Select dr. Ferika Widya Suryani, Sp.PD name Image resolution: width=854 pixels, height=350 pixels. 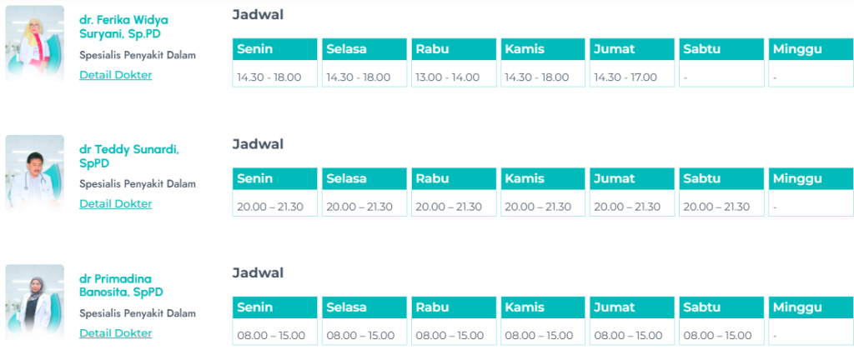[x=123, y=27]
